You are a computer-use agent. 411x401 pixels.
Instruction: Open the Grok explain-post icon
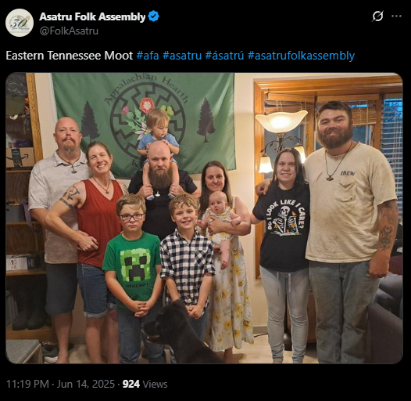point(377,16)
